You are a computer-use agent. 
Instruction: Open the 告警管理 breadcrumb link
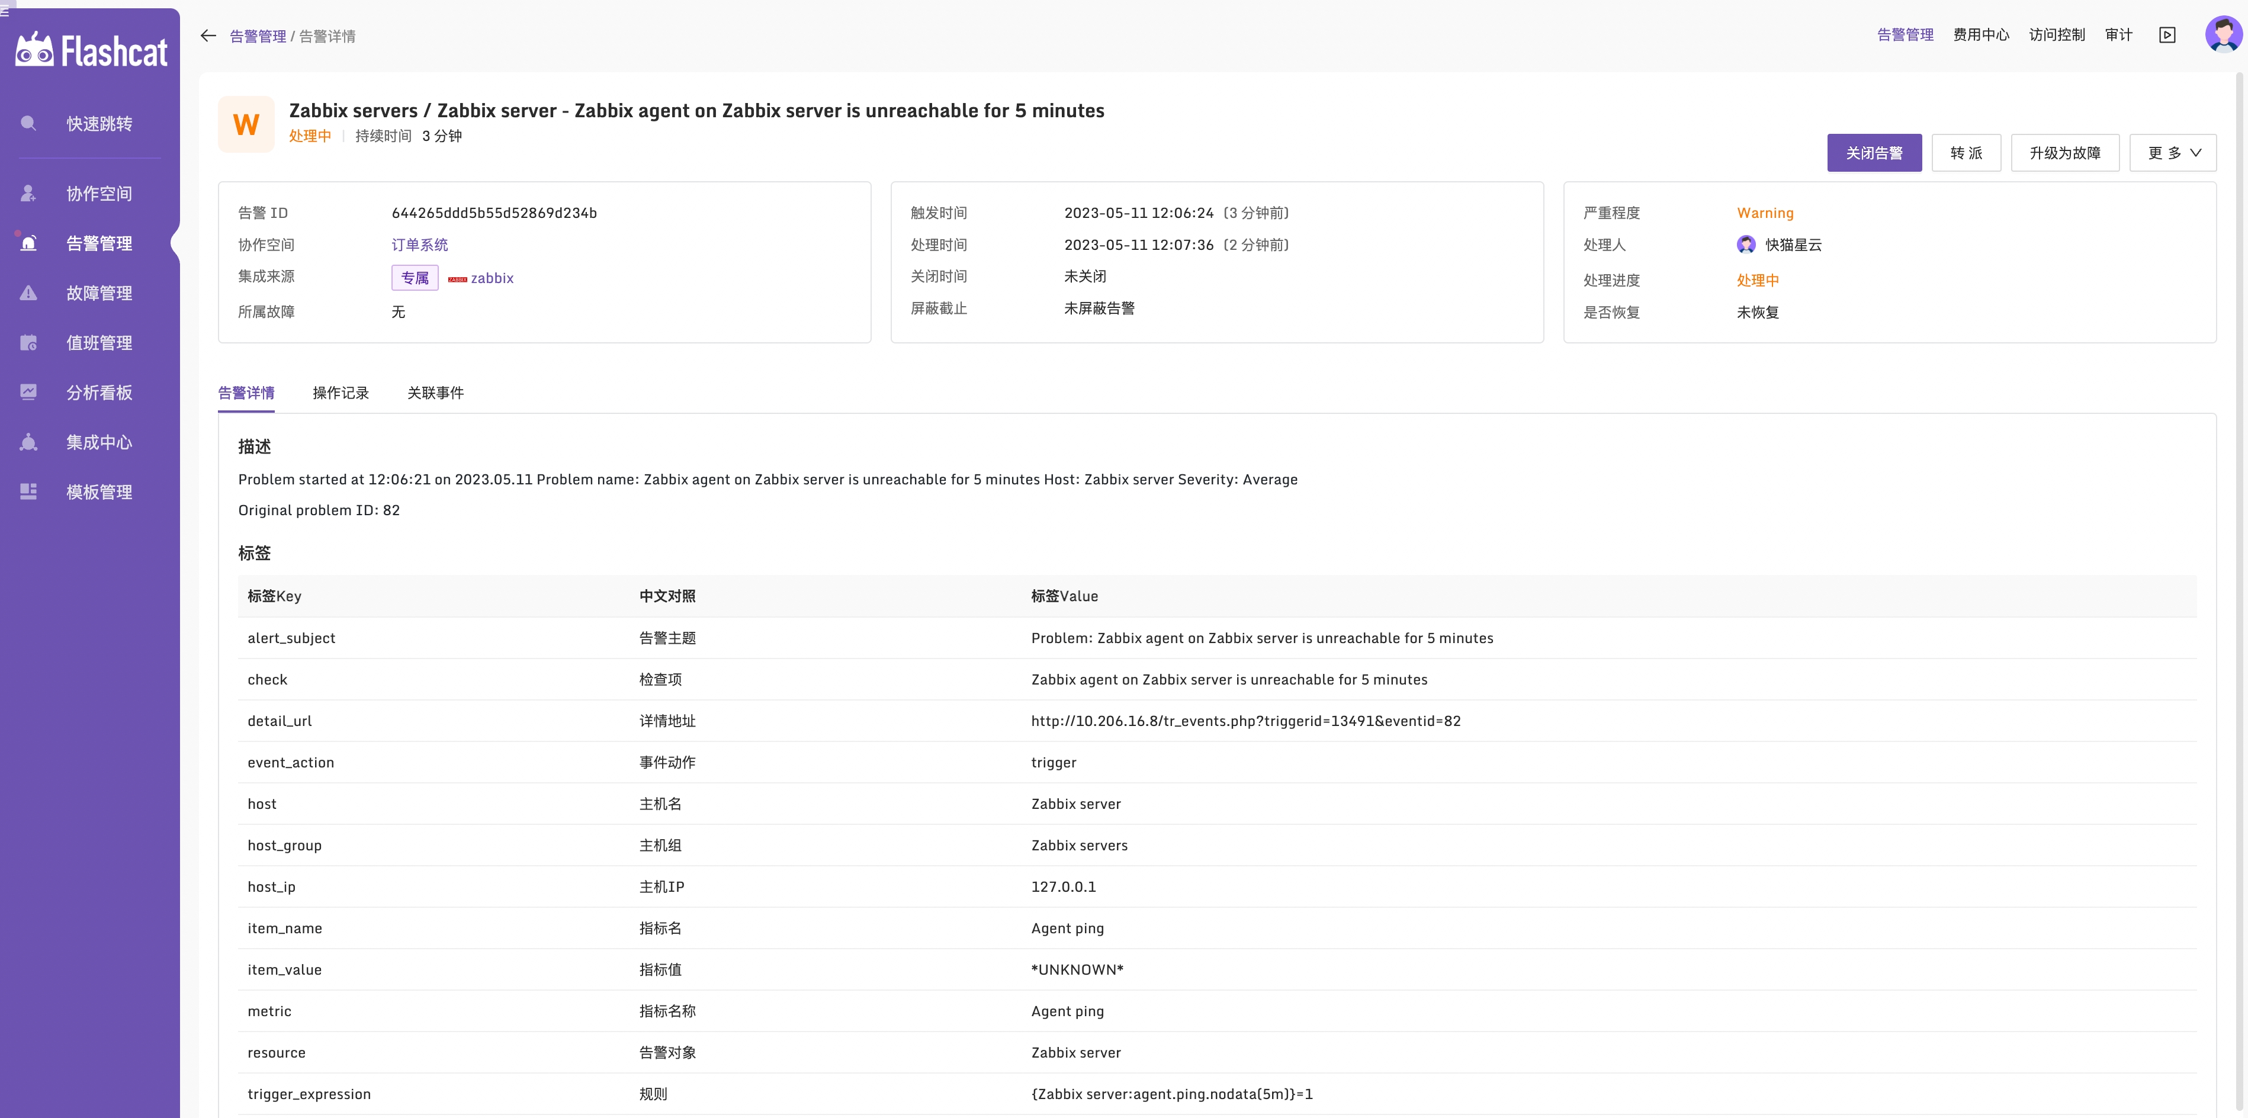tap(258, 36)
